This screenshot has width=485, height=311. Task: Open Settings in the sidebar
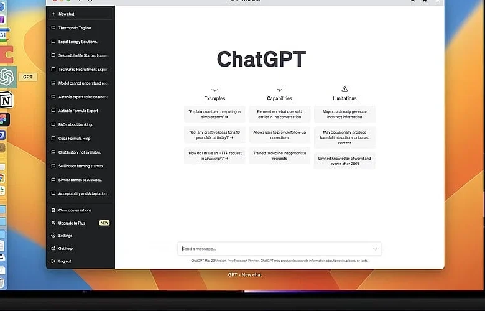point(80,236)
